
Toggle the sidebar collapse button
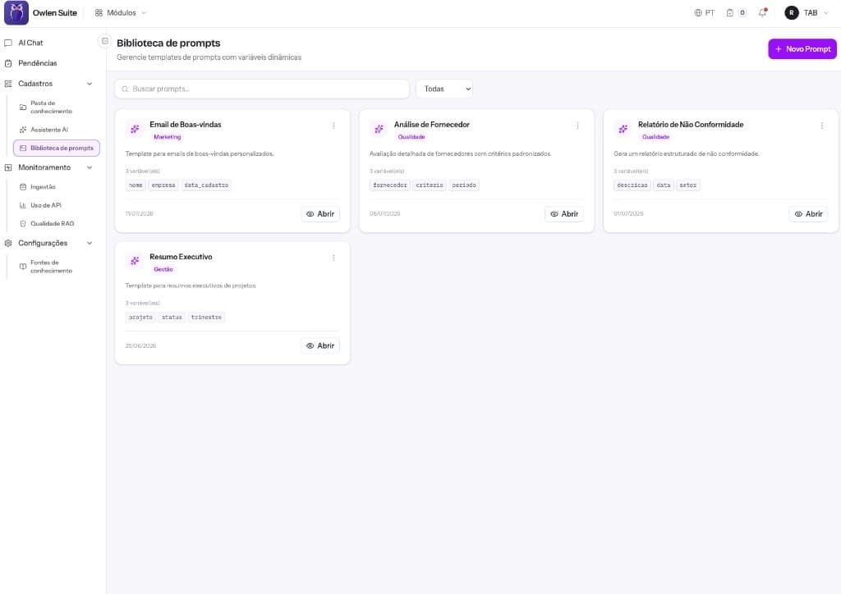click(104, 41)
